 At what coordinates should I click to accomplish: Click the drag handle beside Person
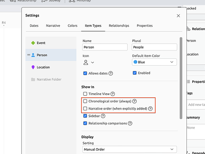[28, 55]
